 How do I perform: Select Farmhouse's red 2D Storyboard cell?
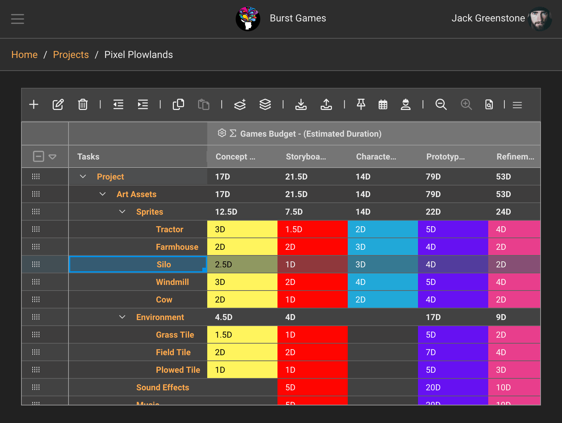313,247
